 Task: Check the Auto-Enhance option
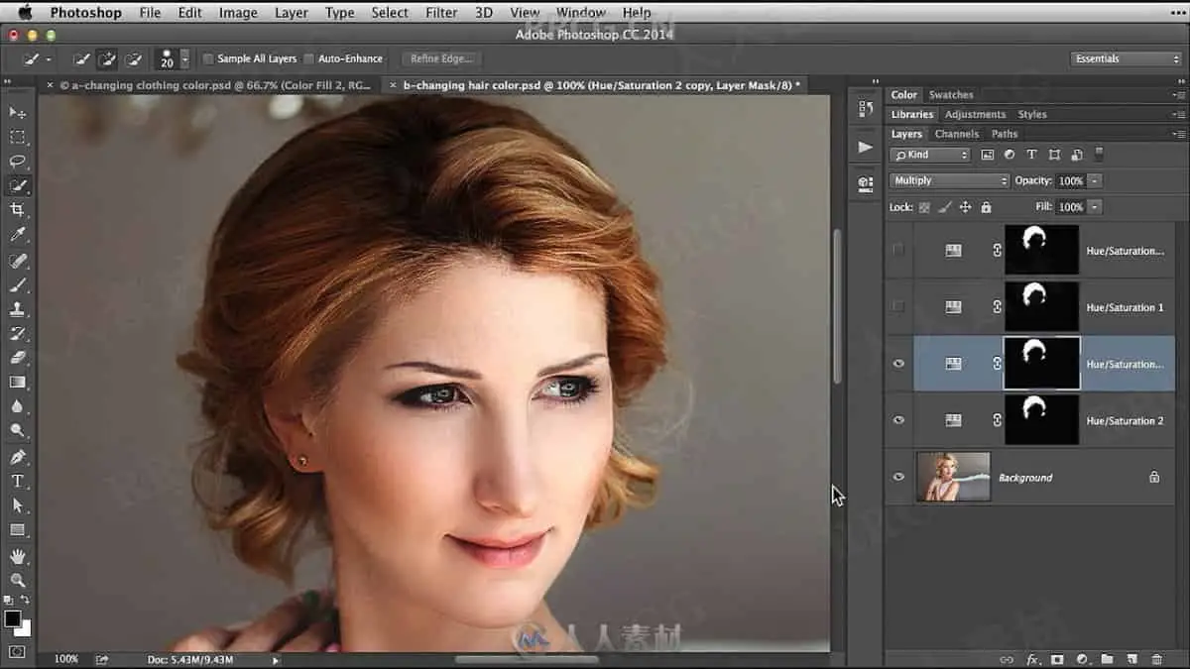coord(308,59)
